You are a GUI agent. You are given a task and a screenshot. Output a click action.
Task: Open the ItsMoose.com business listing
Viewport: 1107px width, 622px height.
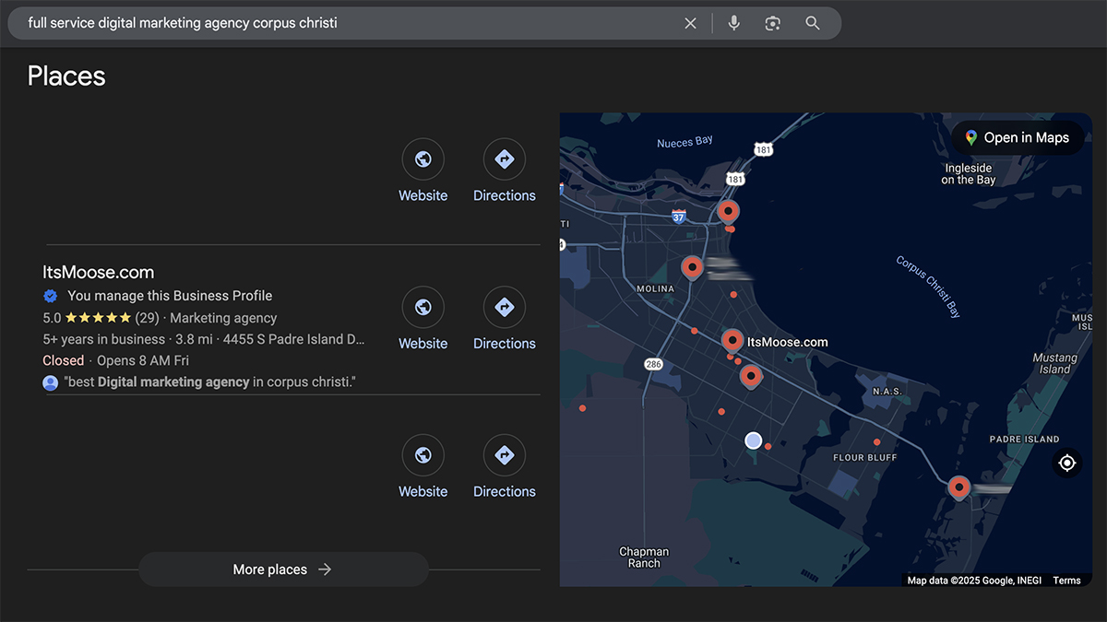tap(99, 272)
